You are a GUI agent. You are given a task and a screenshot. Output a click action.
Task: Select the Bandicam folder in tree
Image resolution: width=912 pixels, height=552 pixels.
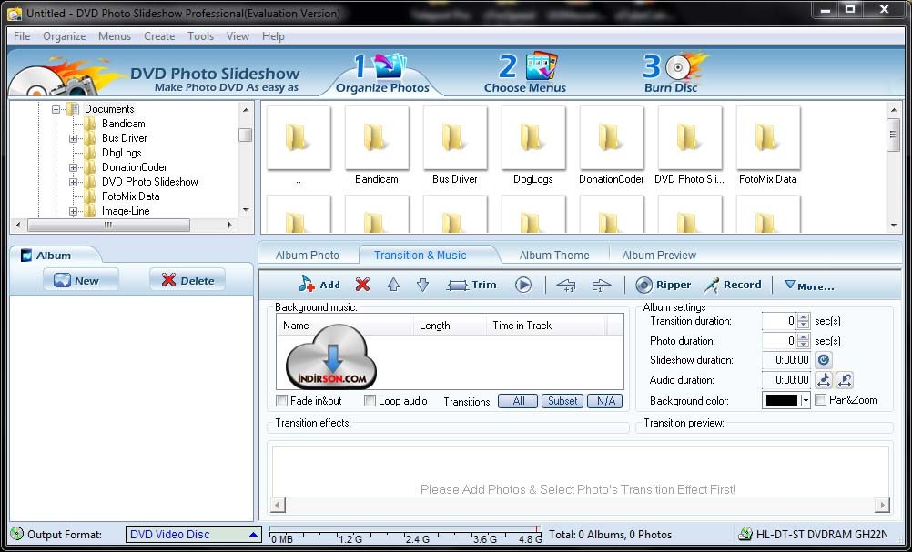click(x=123, y=123)
